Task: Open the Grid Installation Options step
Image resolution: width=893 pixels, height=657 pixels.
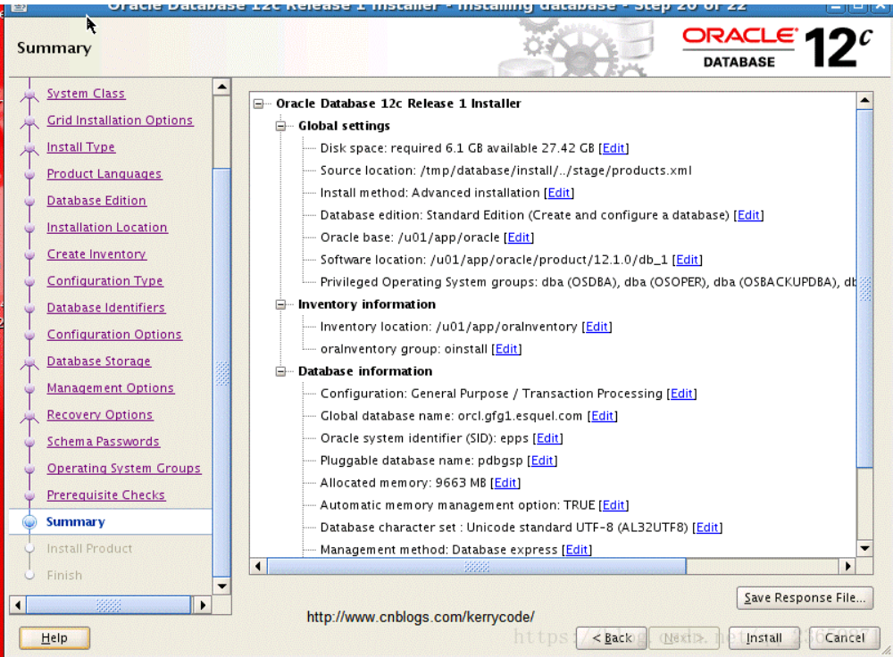Action: [x=120, y=121]
